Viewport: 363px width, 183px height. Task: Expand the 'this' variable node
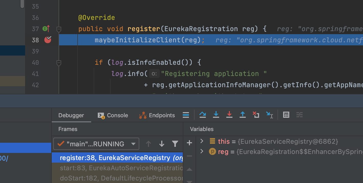pyautogui.click(x=202, y=141)
